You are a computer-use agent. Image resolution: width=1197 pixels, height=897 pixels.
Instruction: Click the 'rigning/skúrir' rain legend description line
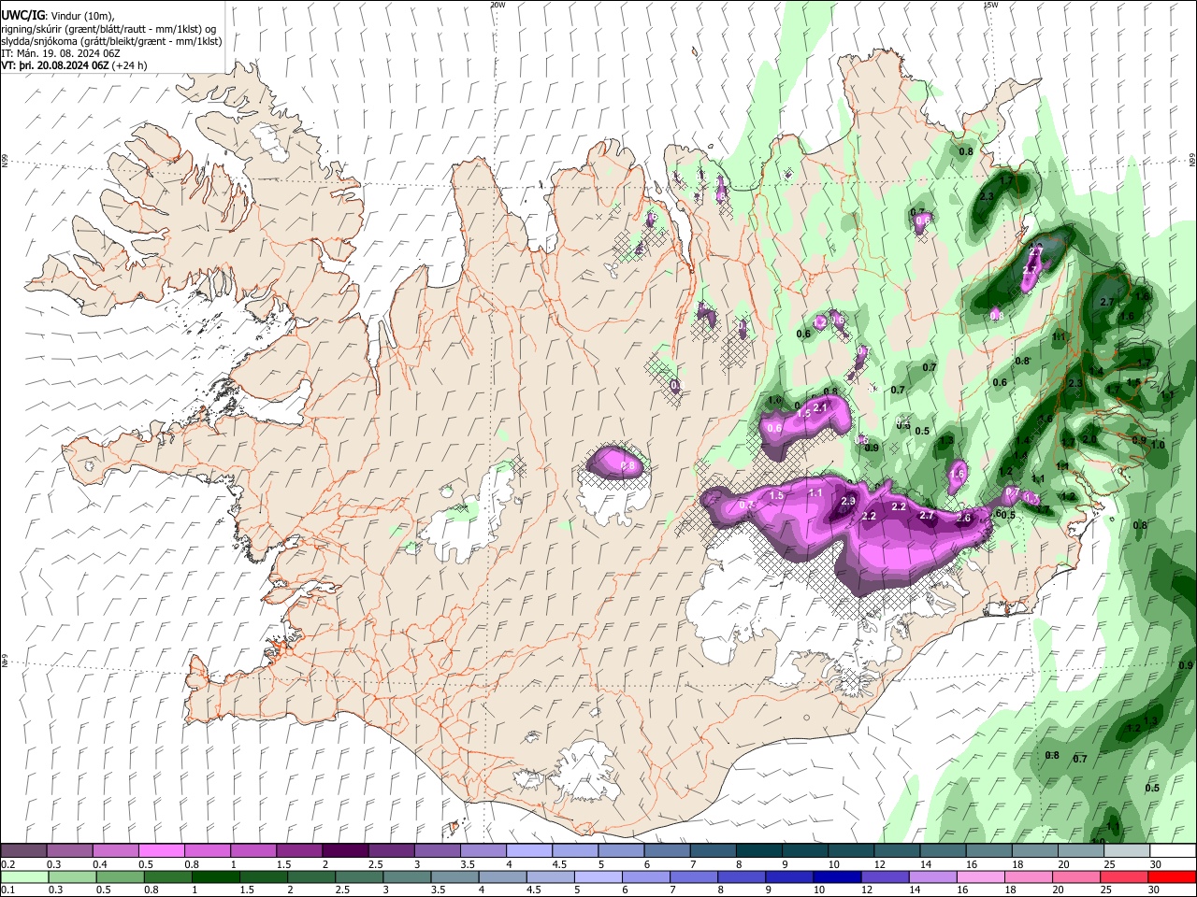pos(109,29)
